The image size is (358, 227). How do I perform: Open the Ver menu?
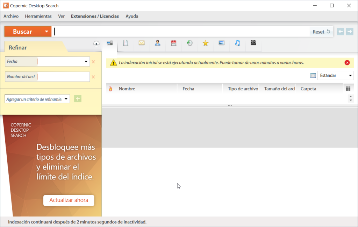coord(61,16)
